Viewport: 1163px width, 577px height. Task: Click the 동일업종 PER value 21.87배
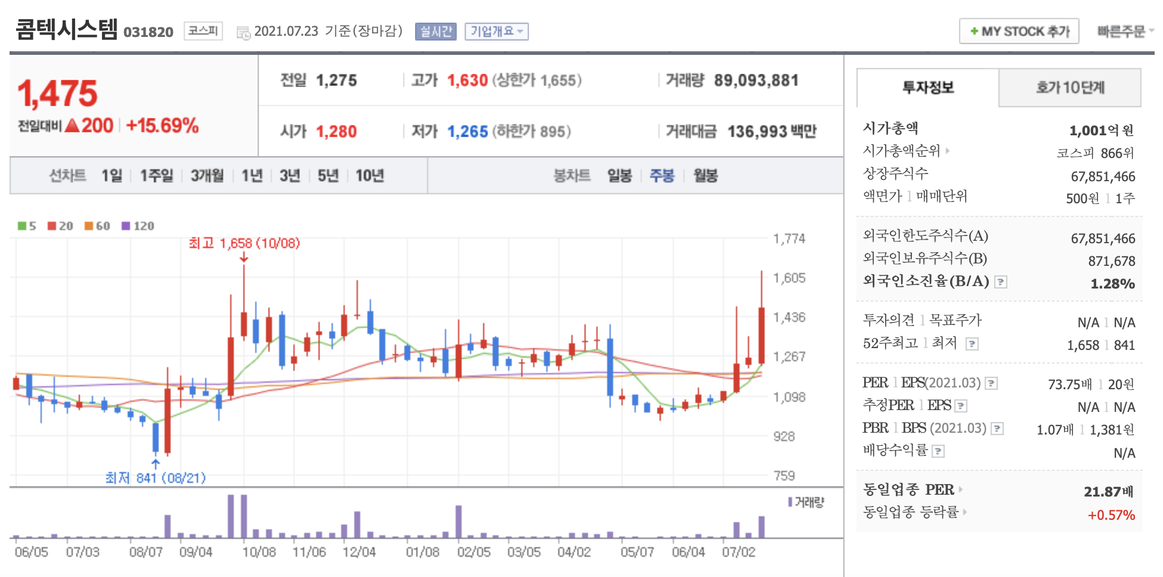pos(1108,492)
